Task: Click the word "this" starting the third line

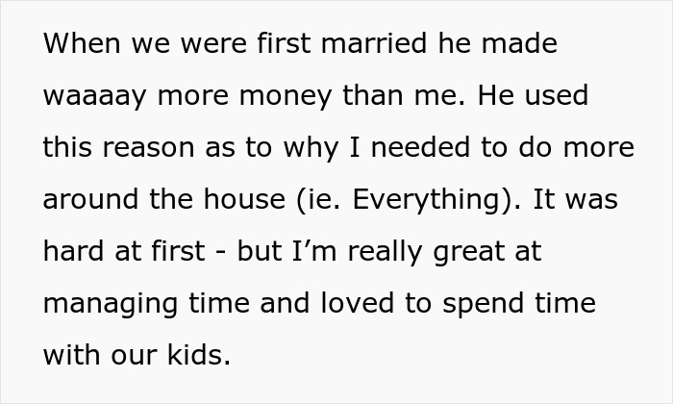Action: click(x=68, y=149)
